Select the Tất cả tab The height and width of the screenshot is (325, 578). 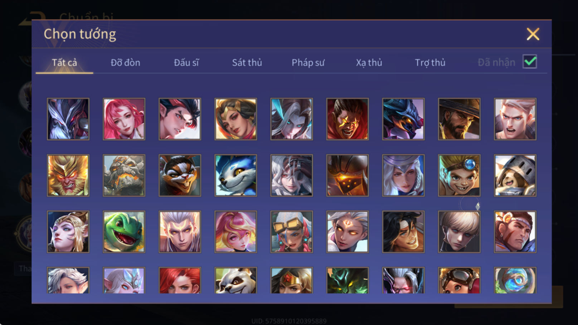(x=64, y=63)
